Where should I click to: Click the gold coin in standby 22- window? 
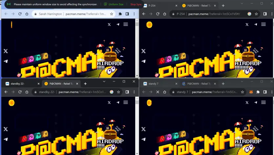coord(11,103)
